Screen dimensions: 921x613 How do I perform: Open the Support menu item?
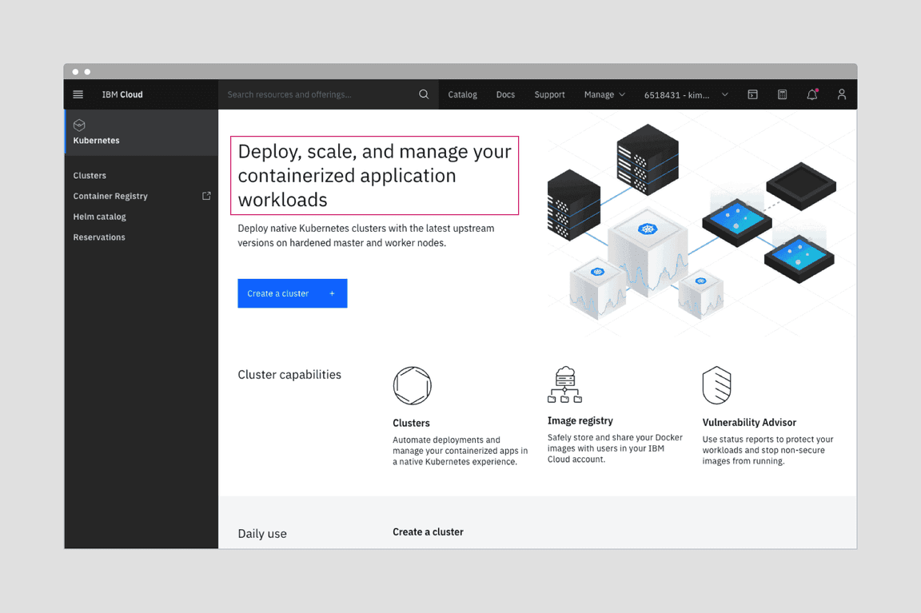point(549,94)
